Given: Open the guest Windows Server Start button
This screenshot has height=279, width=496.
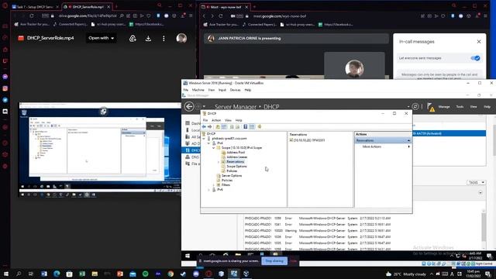Looking at the screenshot, I should (188, 256).
